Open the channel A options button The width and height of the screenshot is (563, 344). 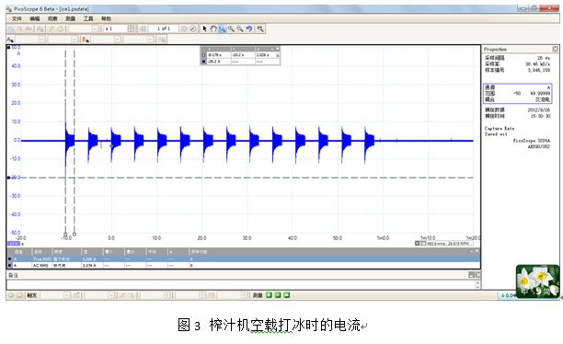click(x=10, y=40)
